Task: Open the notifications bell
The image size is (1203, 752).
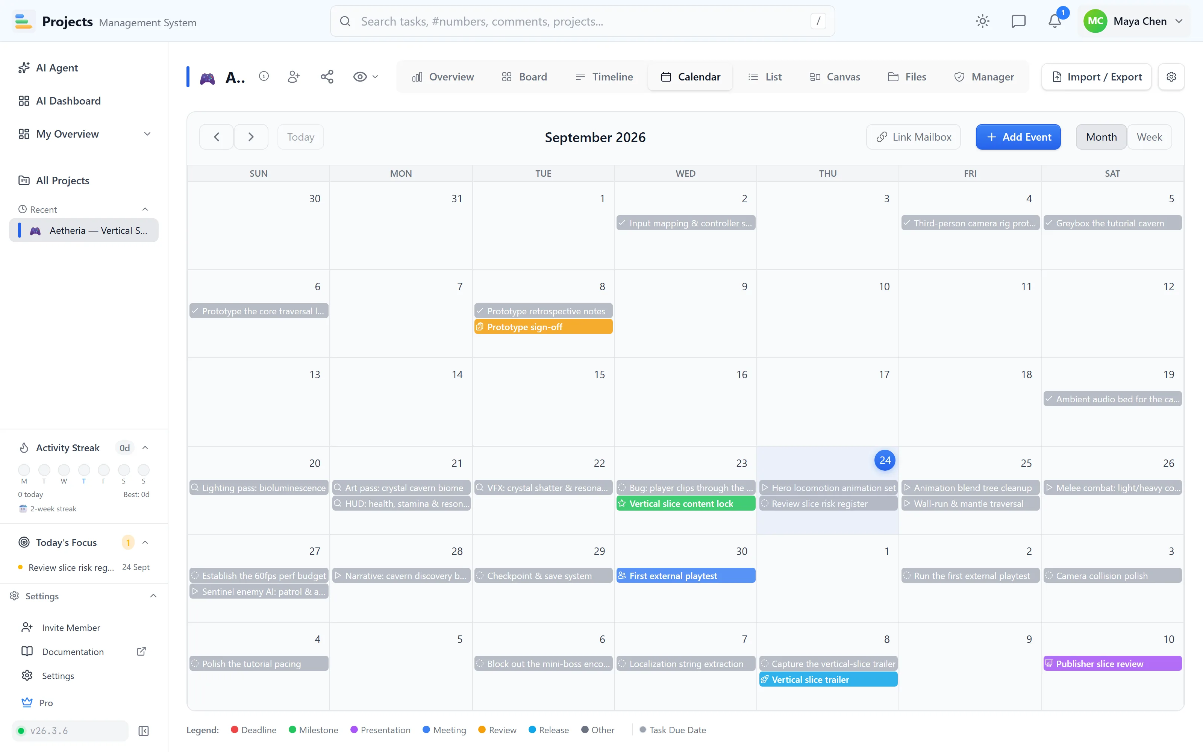Action: tap(1055, 21)
